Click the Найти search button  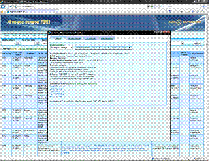197,43
